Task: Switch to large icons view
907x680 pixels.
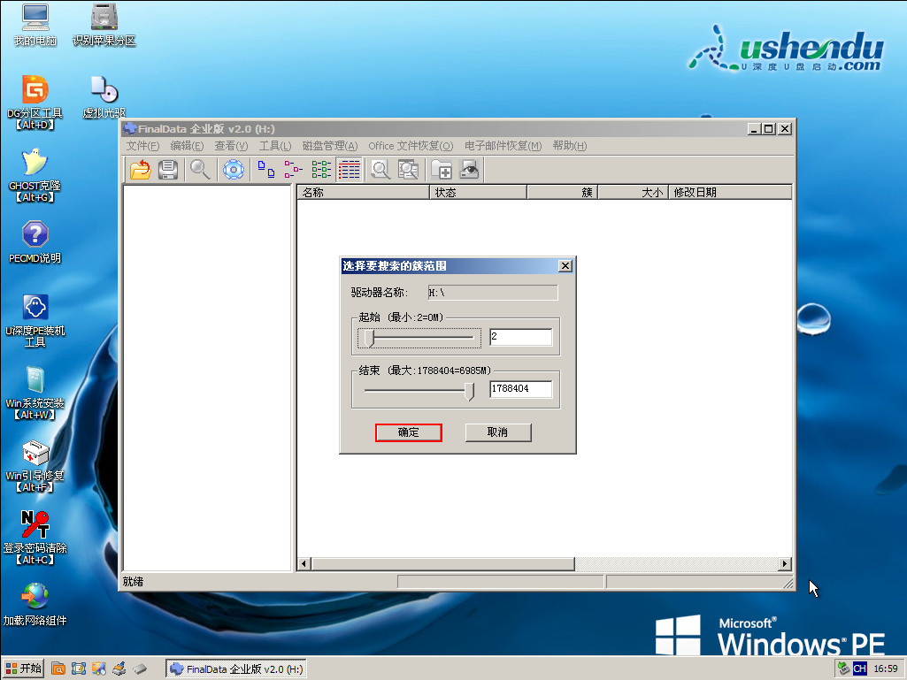Action: coord(265,170)
